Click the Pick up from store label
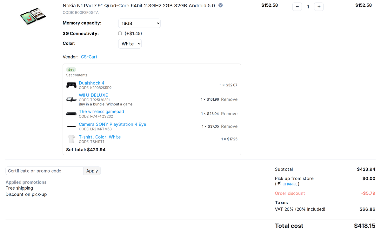This screenshot has height=243, width=381. click(x=294, y=179)
